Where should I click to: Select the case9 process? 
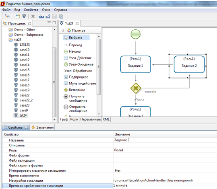[21, 110]
